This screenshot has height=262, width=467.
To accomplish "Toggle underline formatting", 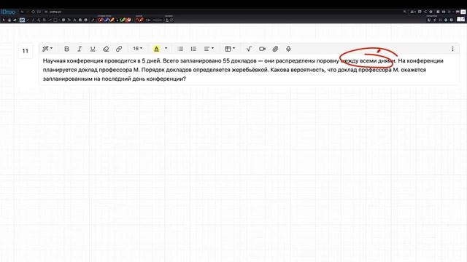I will 93,49.
